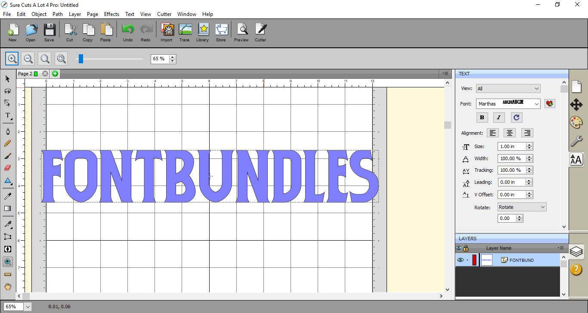
Task: Select the arrow Selection tool
Action: (x=7, y=79)
